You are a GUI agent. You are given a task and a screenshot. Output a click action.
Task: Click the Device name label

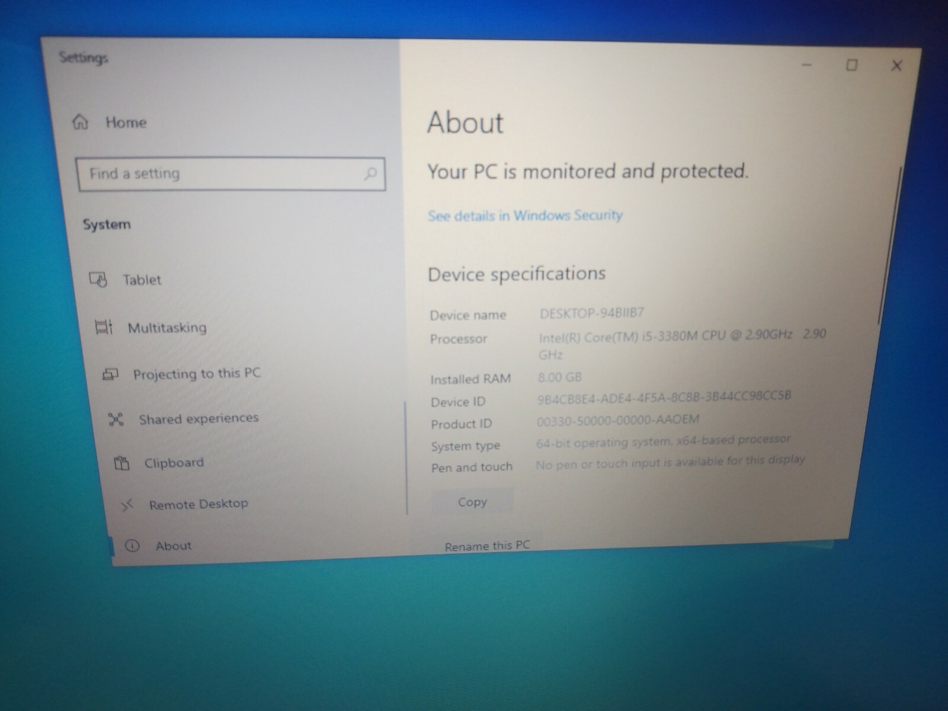pos(468,315)
